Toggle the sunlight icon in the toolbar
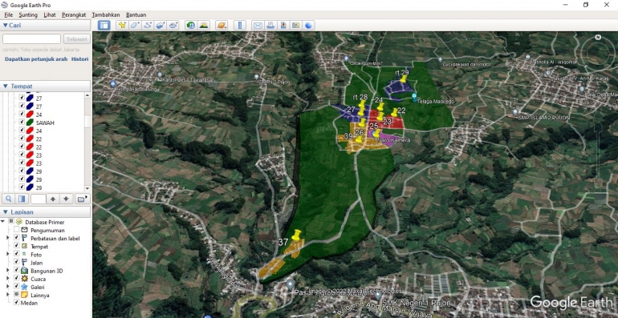Image resolution: width=618 pixels, height=318 pixels. 203,26
